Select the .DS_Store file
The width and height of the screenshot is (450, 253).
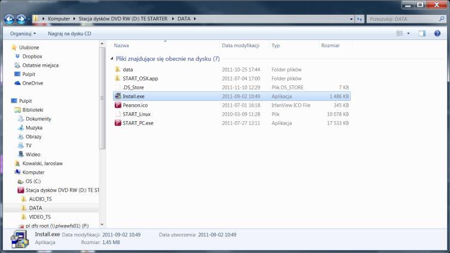[x=133, y=87]
